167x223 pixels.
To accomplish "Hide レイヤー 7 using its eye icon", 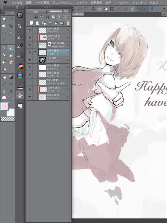I will [29, 30].
